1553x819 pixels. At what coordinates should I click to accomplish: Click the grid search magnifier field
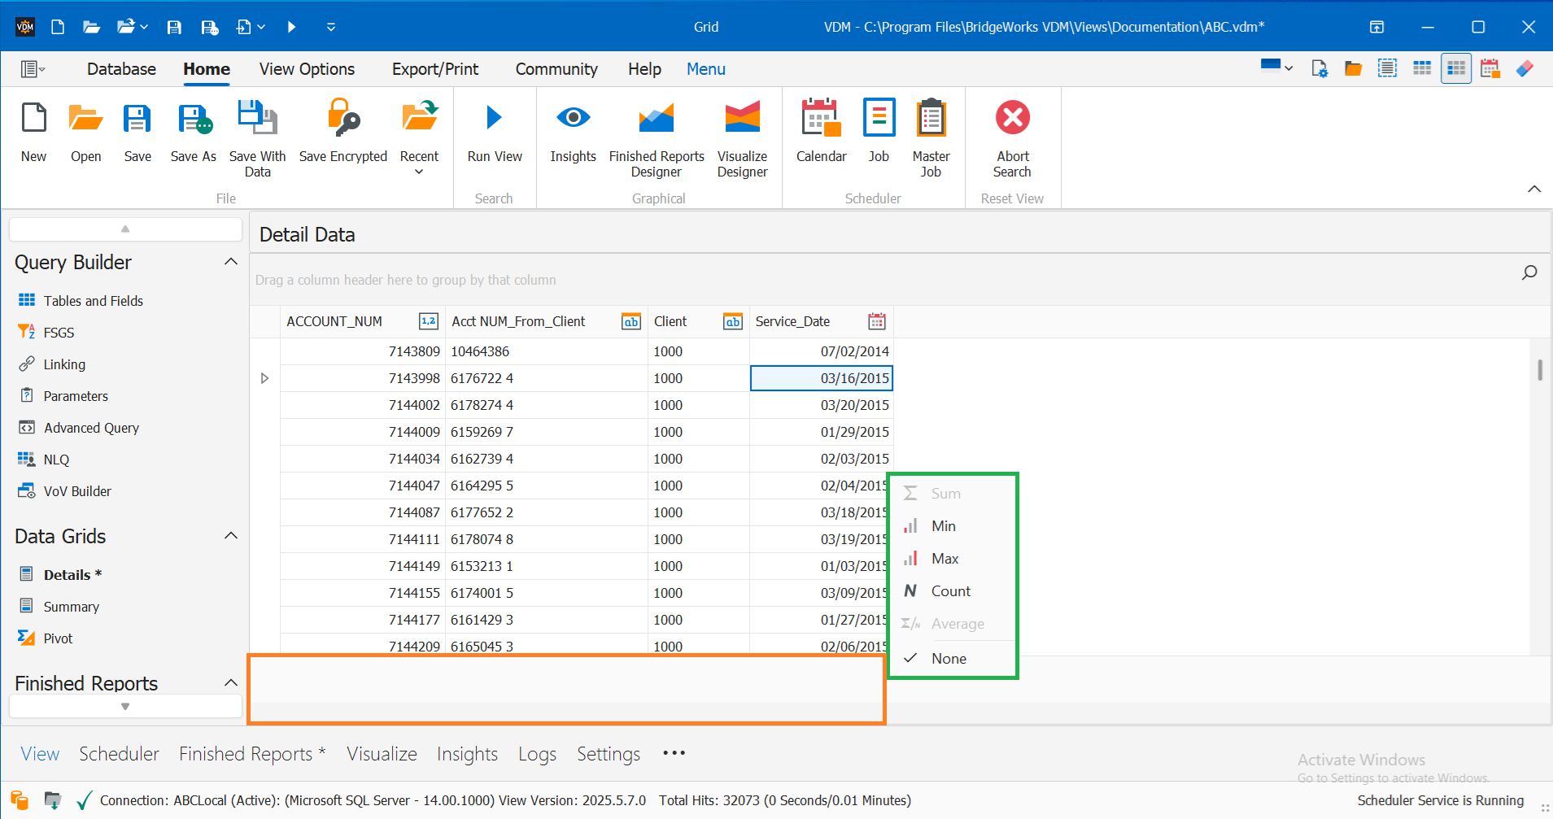(x=1530, y=272)
